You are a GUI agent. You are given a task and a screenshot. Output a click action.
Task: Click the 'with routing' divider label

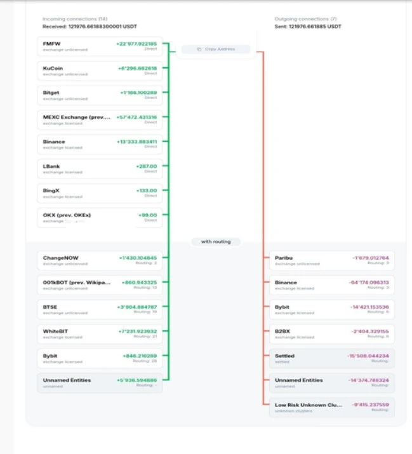tap(216, 241)
